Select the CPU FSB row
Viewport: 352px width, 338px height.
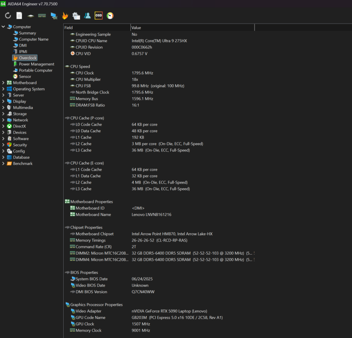(159, 86)
